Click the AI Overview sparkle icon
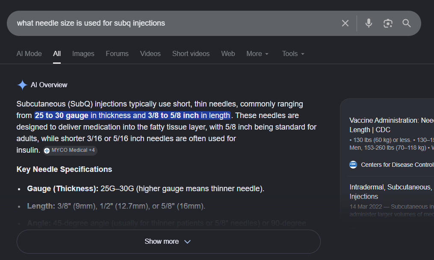The width and height of the screenshot is (434, 260). [x=22, y=85]
